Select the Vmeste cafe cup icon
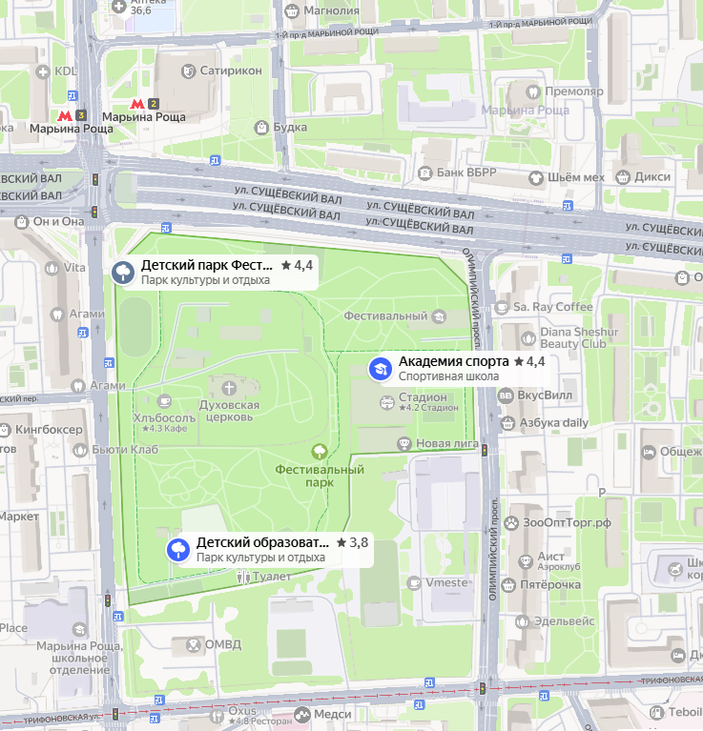The height and width of the screenshot is (731, 703). click(413, 583)
